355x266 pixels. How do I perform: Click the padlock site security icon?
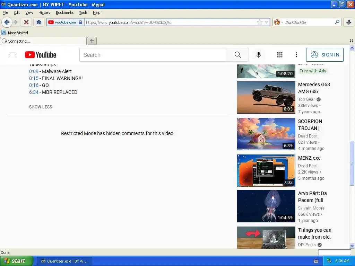point(80,22)
